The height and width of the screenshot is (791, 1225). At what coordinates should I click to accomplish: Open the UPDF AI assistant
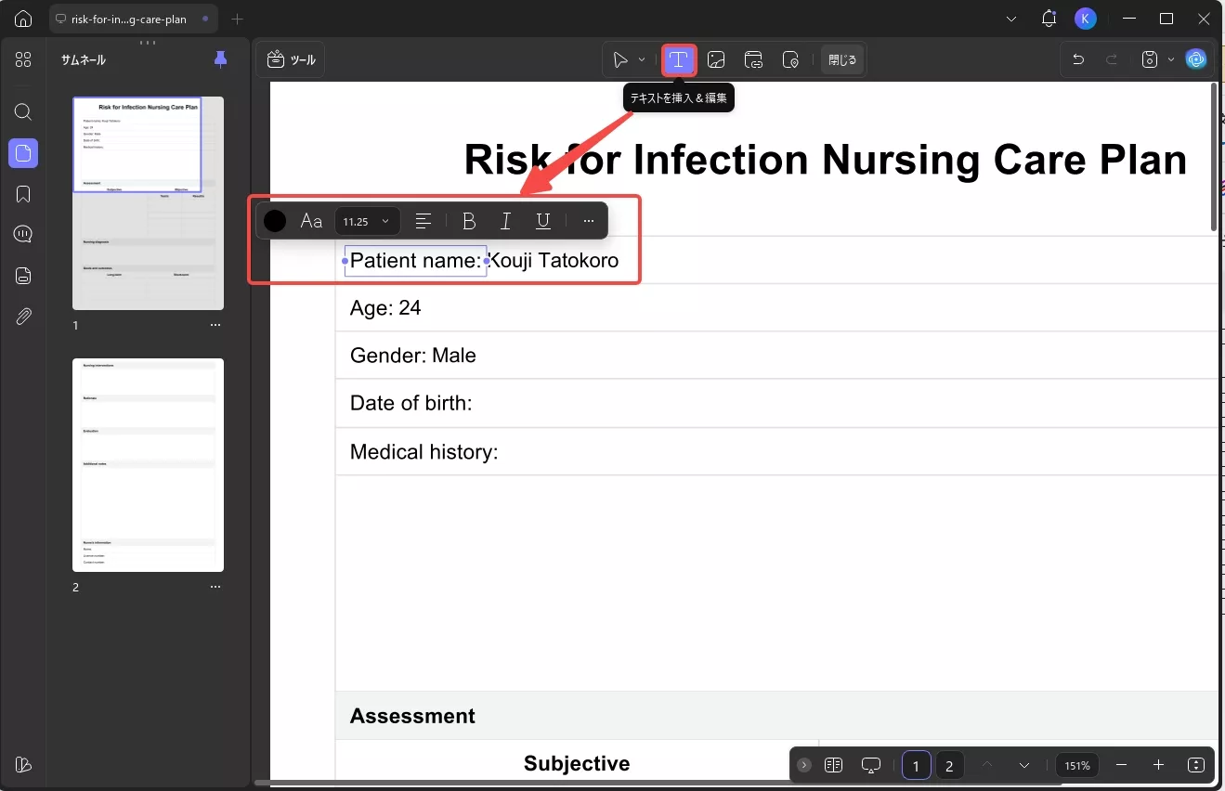click(1196, 60)
